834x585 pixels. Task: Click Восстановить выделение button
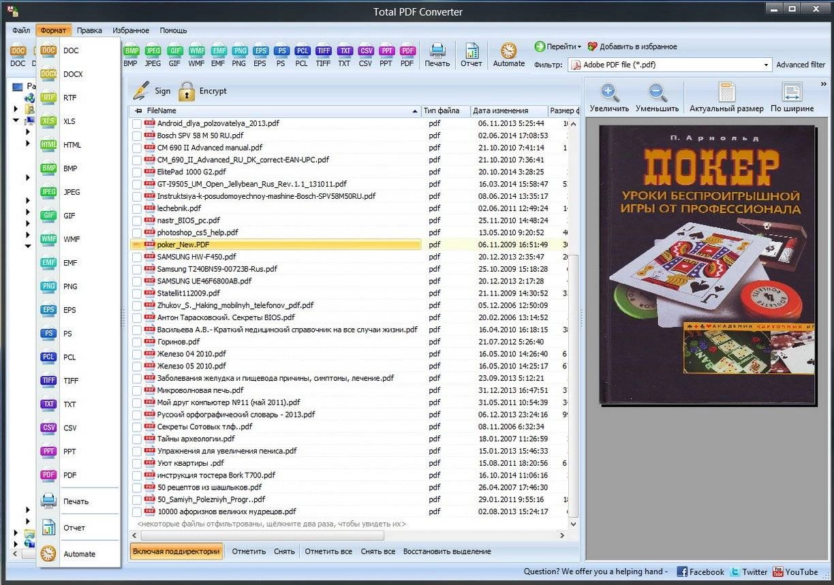tap(447, 552)
